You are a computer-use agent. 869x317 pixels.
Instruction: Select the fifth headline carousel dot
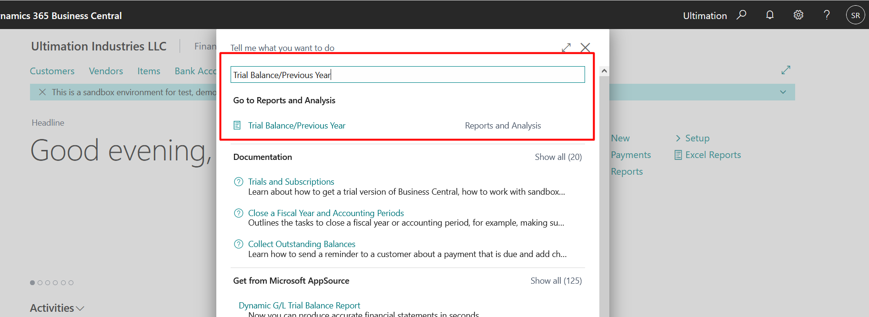coord(63,283)
